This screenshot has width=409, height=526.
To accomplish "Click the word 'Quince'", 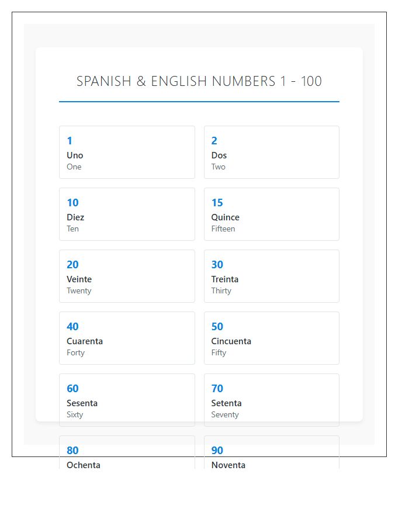I will click(226, 217).
